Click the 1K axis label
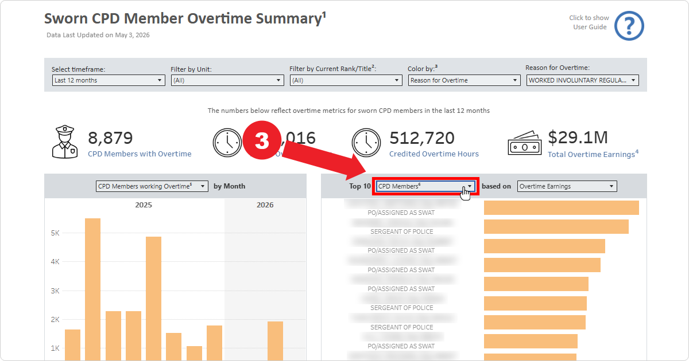 tap(55, 348)
